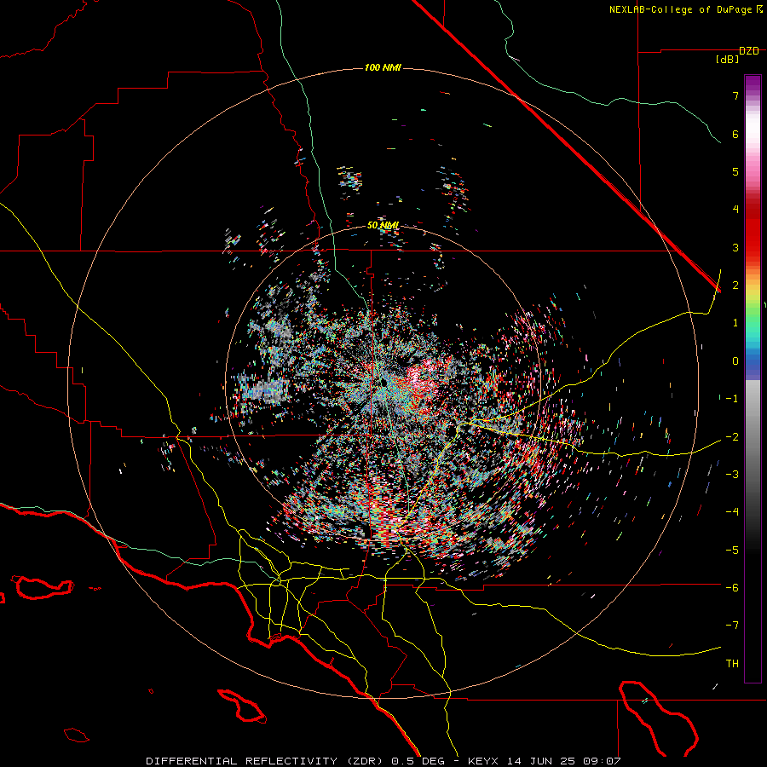
Task: Click the 1 value on color scale
Action: point(735,323)
